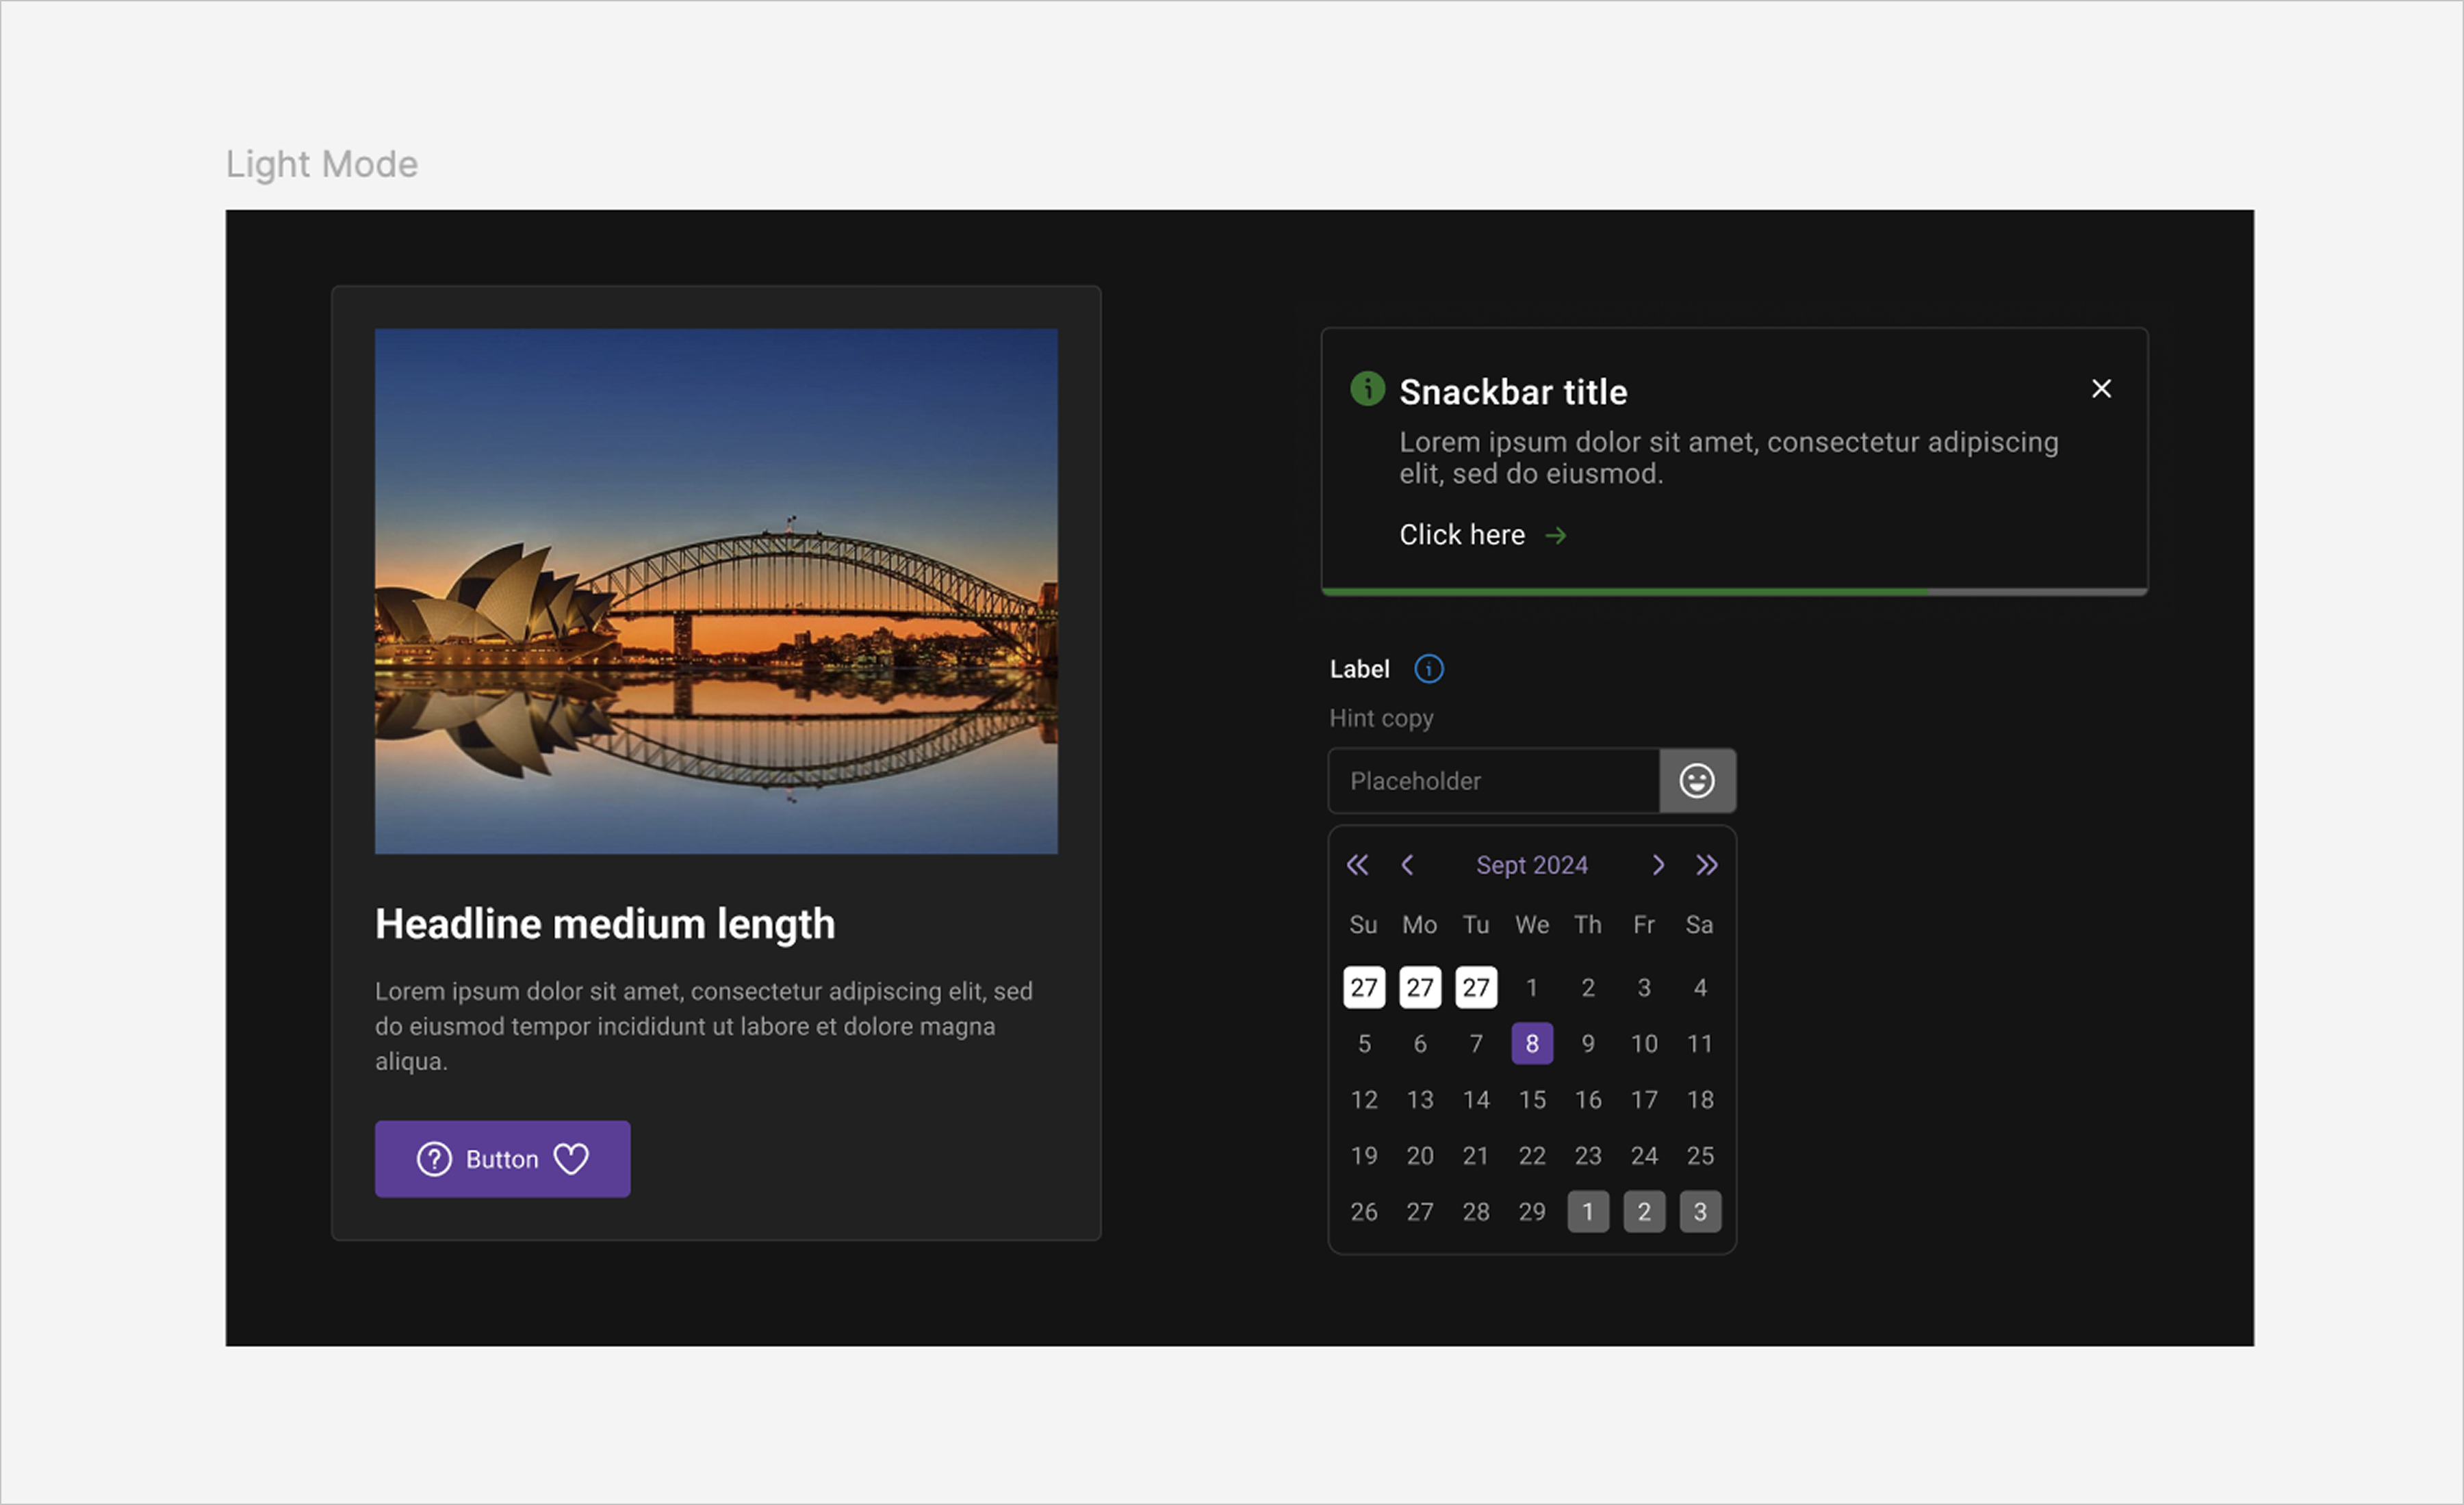Select white date 27 under Mo column
This screenshot has width=2464, height=1505.
pos(1420,987)
